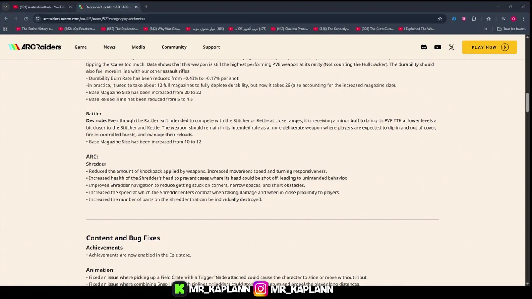This screenshot has width=532, height=299.
Task: Open 'The Evolution...' bookmark
Action: tap(119, 29)
